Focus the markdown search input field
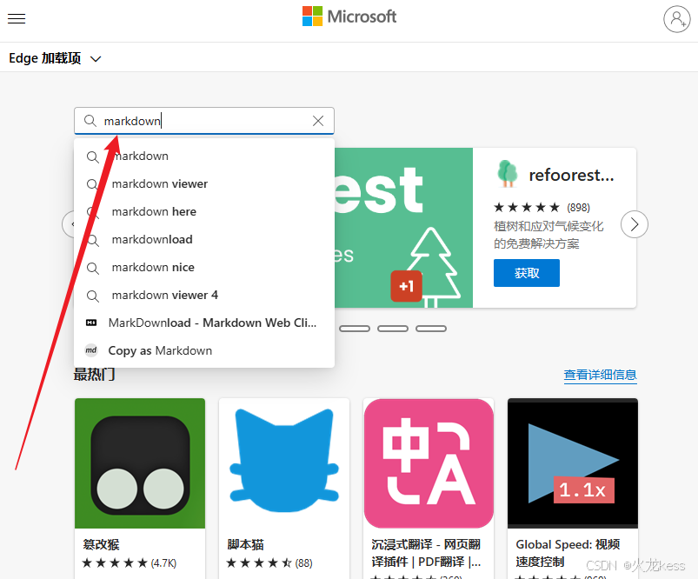 (205, 121)
